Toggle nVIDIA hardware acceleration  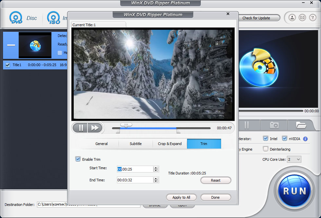(285, 138)
